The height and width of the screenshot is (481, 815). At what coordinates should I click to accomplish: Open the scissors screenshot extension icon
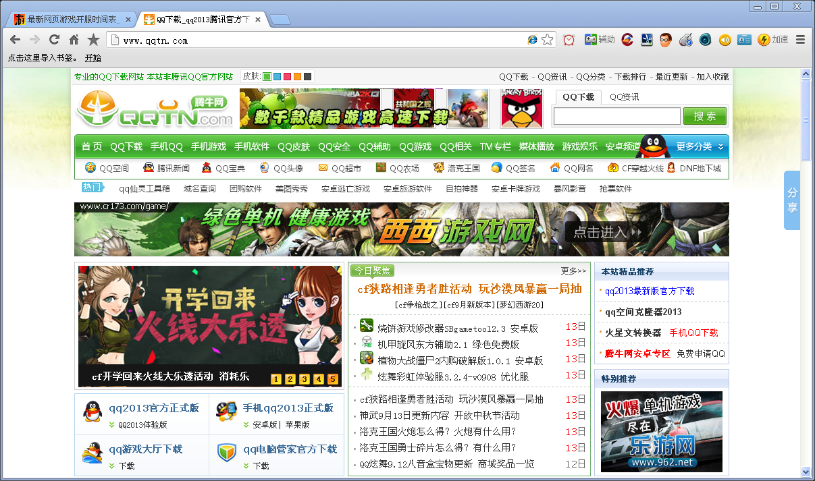(647, 40)
